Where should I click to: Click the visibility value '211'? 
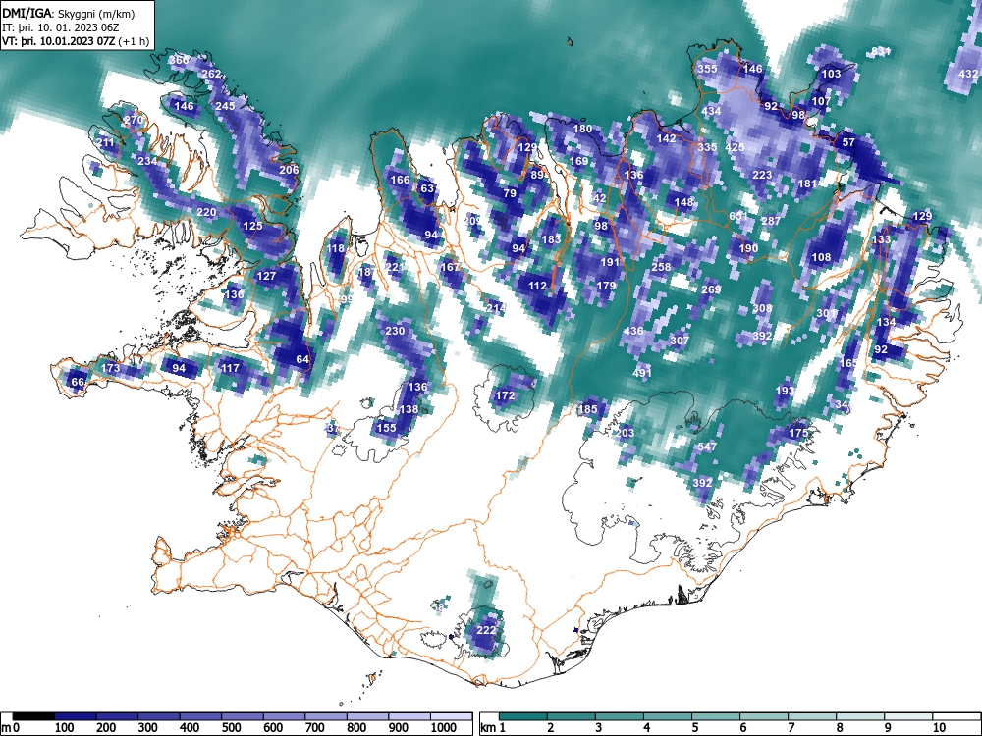click(x=106, y=143)
